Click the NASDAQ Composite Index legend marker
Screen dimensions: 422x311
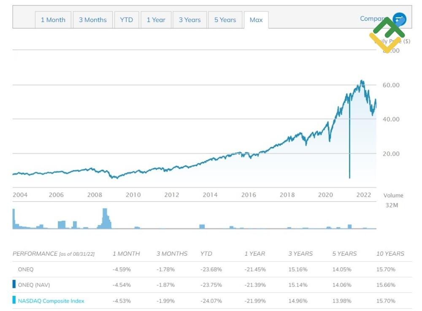coord(14,301)
